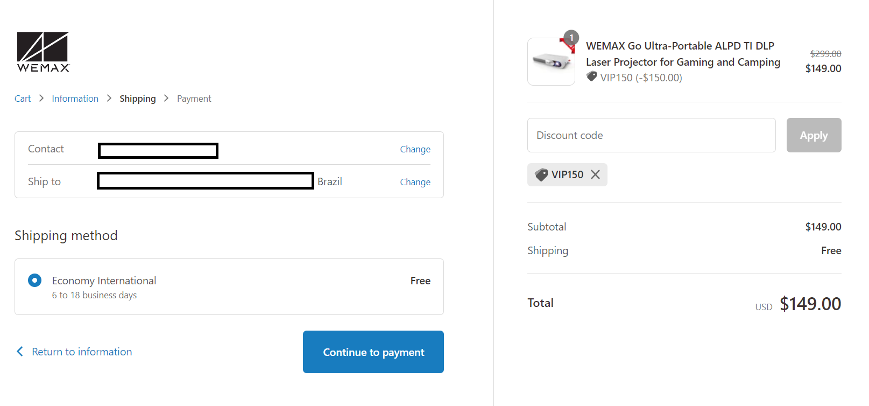869x406 pixels.
Task: Select the Payment breadcrumb step
Action: [x=194, y=99]
